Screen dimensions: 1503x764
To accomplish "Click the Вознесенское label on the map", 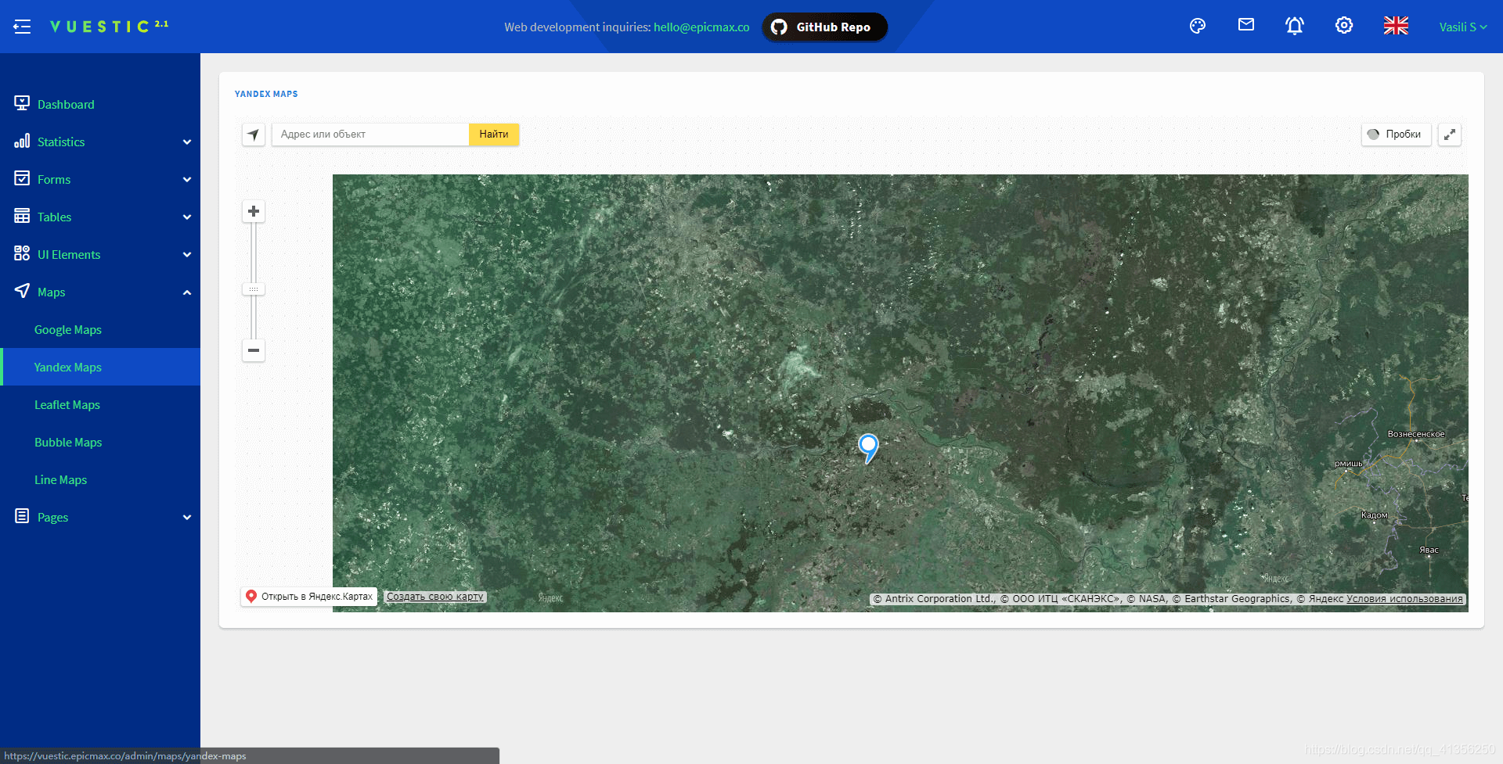I will [1416, 434].
